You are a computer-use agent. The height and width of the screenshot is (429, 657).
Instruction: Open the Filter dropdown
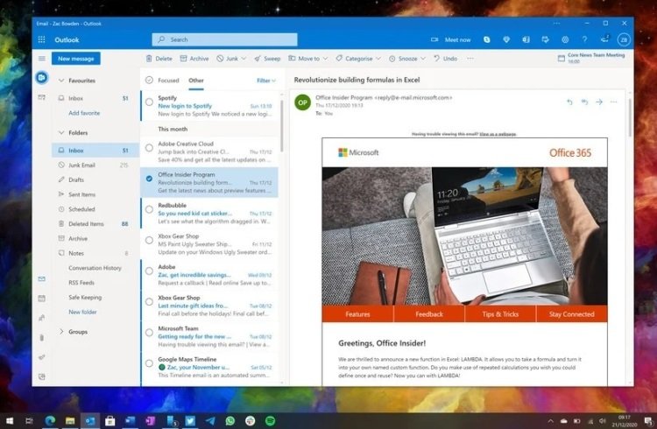266,81
